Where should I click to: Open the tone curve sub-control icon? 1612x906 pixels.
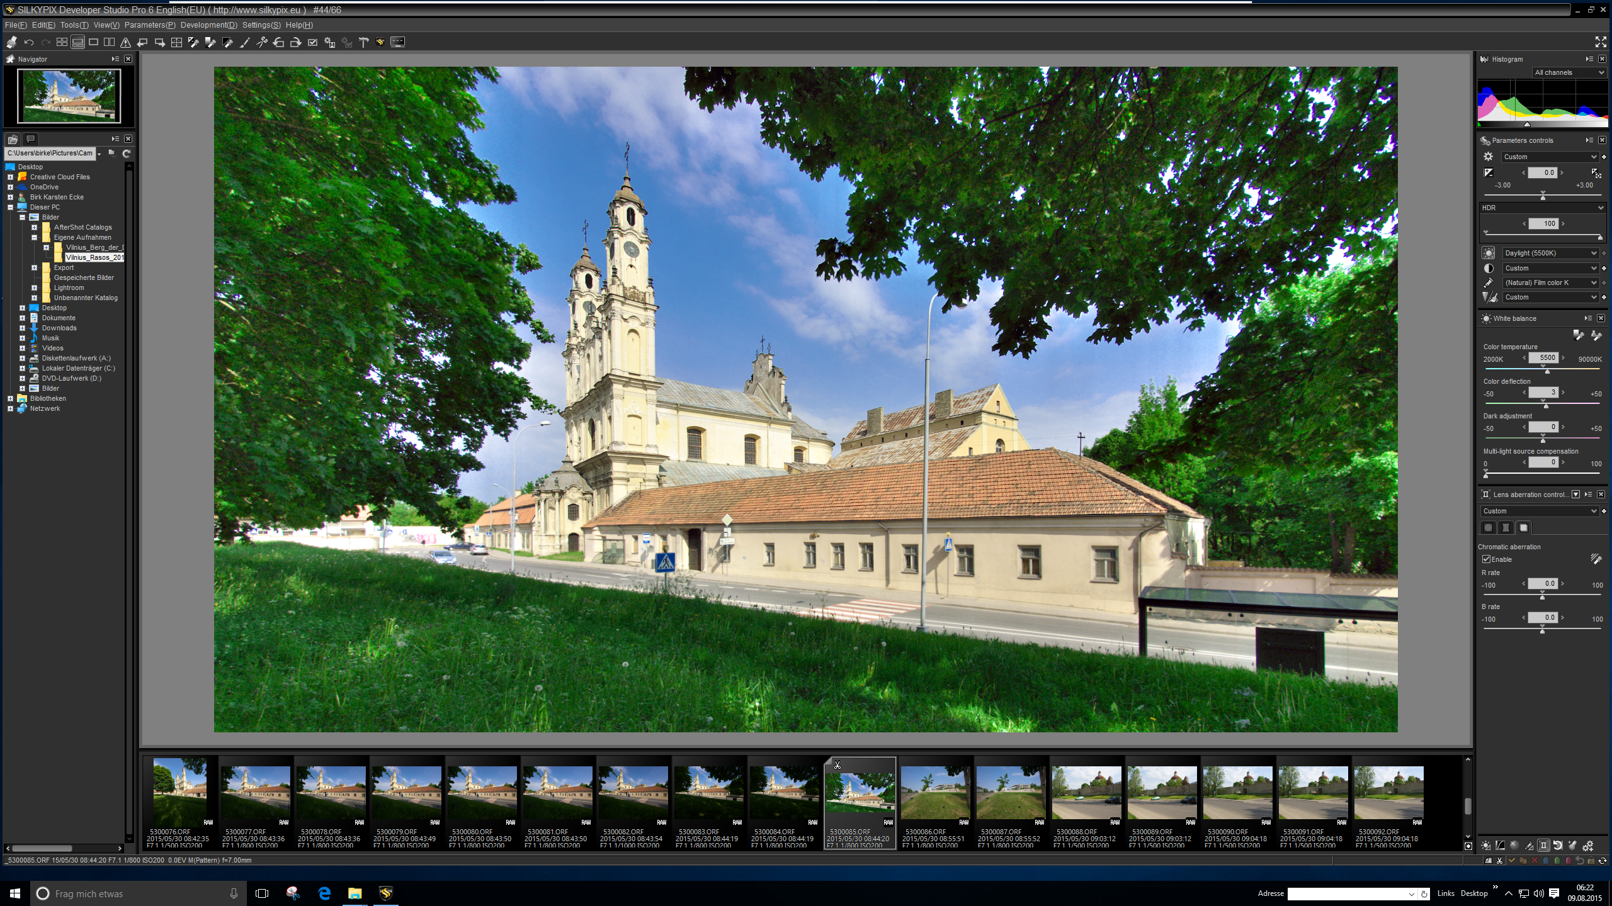[x=1501, y=846]
